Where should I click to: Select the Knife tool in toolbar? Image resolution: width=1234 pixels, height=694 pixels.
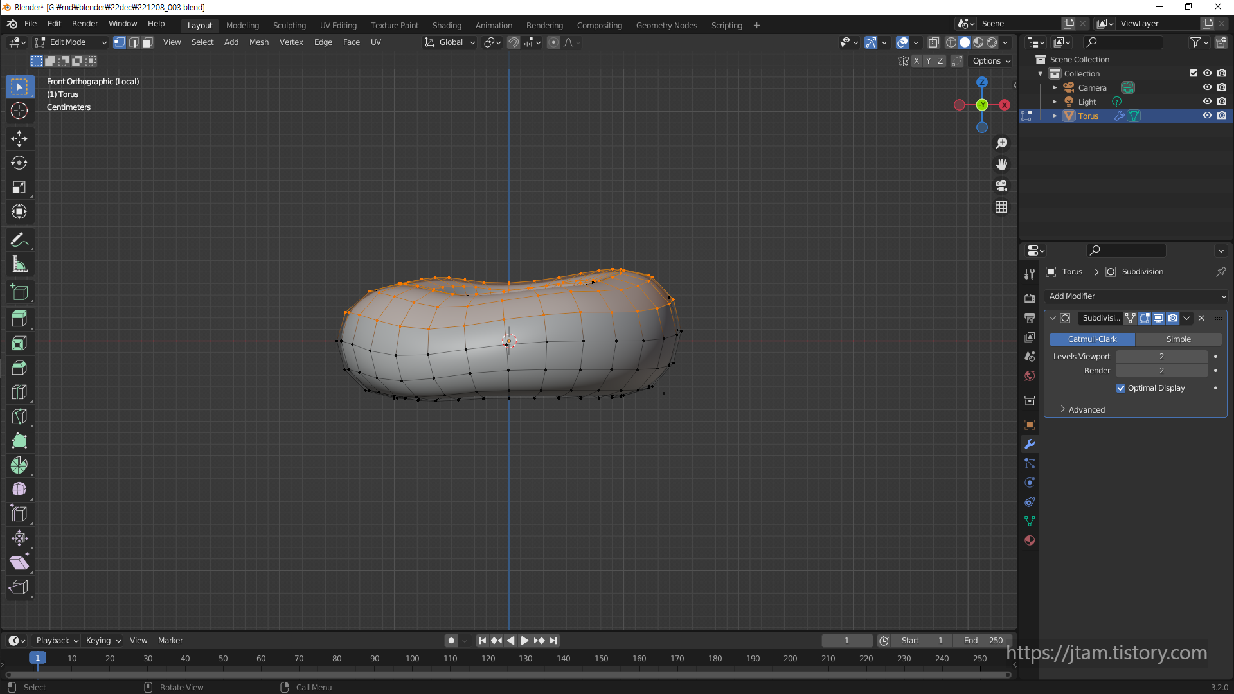19,416
